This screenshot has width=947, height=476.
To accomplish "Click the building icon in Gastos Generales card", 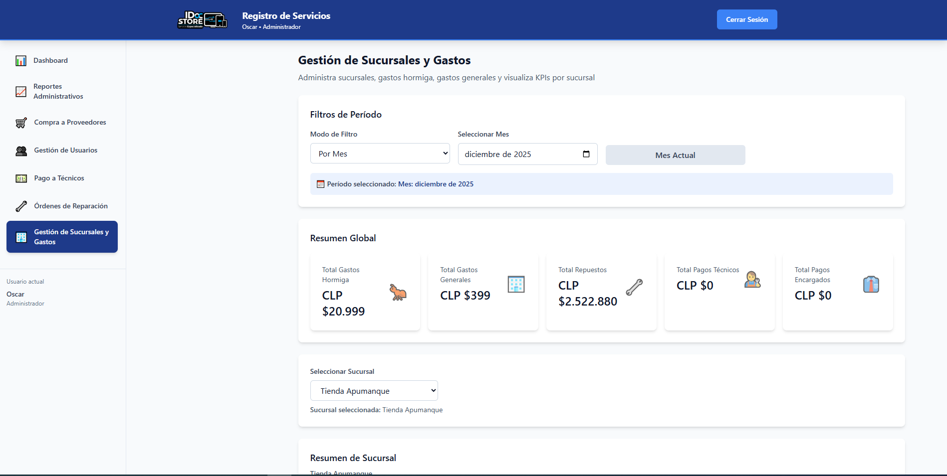I will pos(516,284).
